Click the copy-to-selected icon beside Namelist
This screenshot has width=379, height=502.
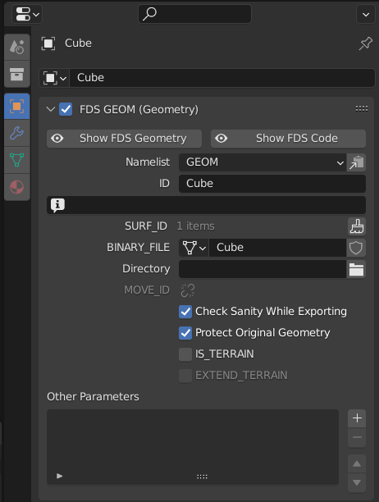point(356,162)
